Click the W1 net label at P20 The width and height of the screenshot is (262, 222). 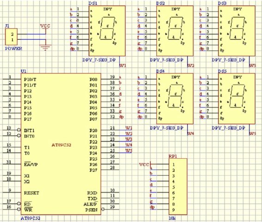point(128,128)
